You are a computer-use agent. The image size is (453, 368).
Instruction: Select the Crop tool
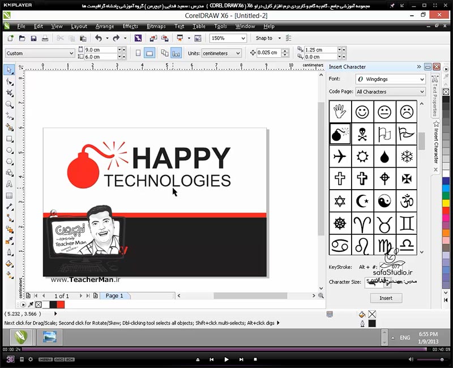(9, 93)
